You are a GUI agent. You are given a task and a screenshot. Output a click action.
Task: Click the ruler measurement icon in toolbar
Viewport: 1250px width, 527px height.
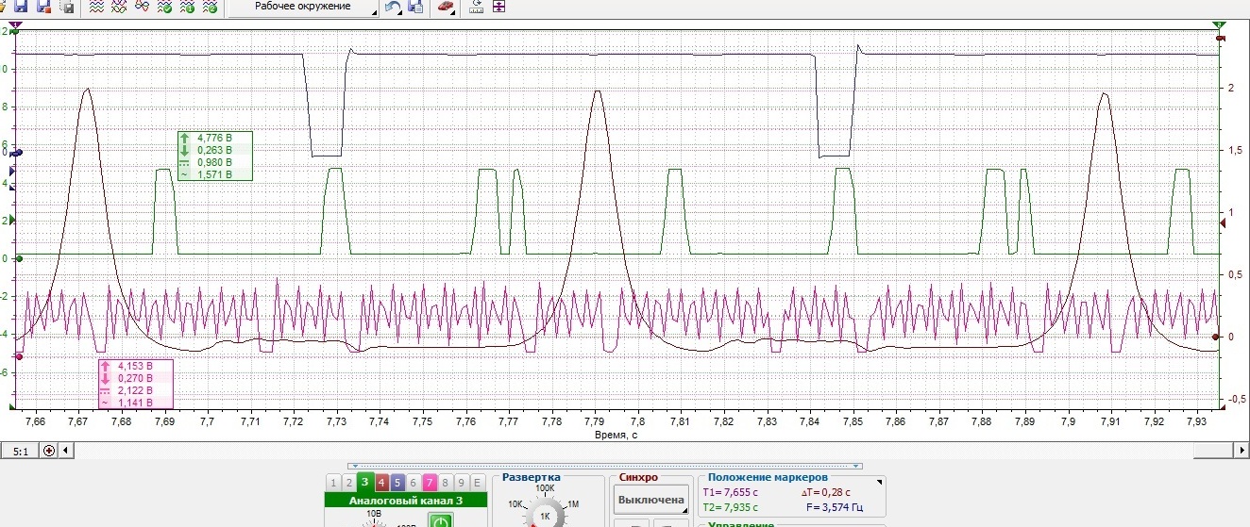477,7
